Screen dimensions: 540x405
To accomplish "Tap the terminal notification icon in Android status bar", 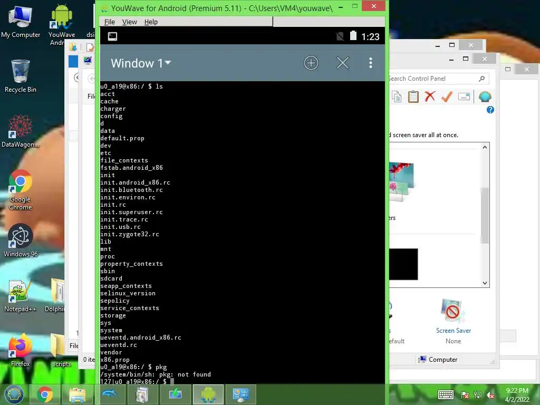I will point(113,36).
